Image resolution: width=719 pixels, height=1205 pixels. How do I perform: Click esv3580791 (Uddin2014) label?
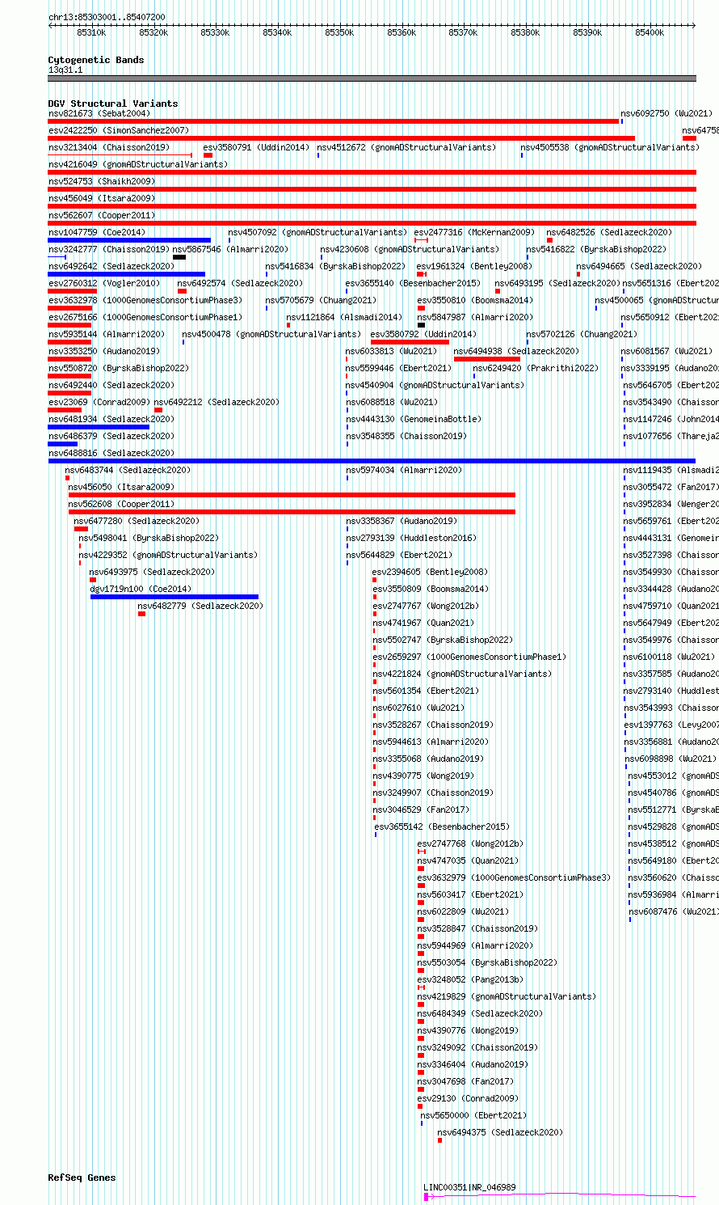256,147
